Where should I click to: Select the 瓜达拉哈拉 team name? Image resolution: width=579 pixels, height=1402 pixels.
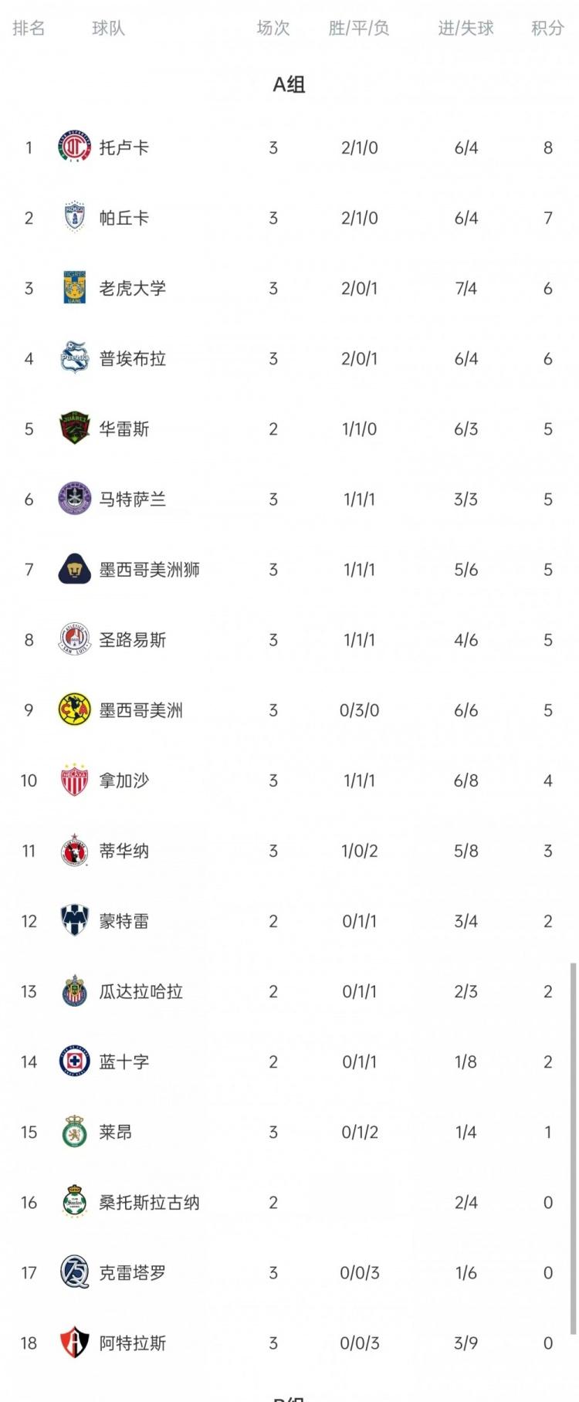[x=141, y=991]
